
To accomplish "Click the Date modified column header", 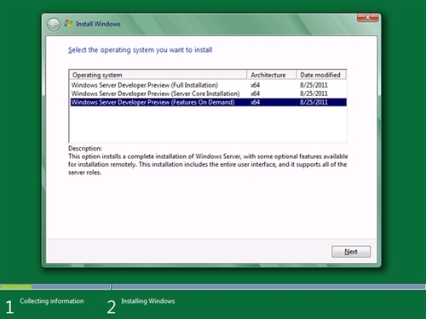I will pos(321,75).
